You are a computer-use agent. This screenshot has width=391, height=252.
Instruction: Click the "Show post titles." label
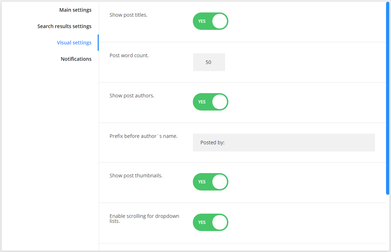click(128, 15)
